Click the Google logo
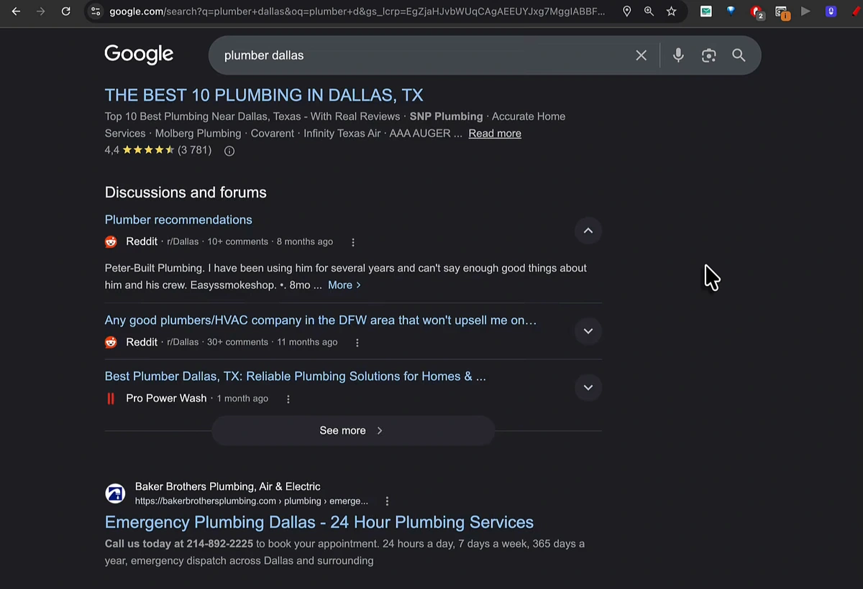Screen dimensions: 863x589 pyautogui.click(x=139, y=55)
